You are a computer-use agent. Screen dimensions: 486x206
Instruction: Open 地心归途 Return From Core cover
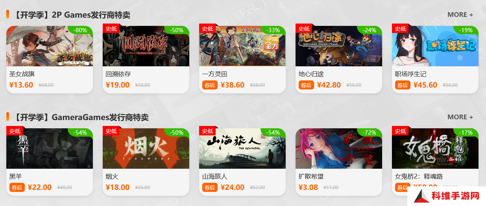(339, 46)
